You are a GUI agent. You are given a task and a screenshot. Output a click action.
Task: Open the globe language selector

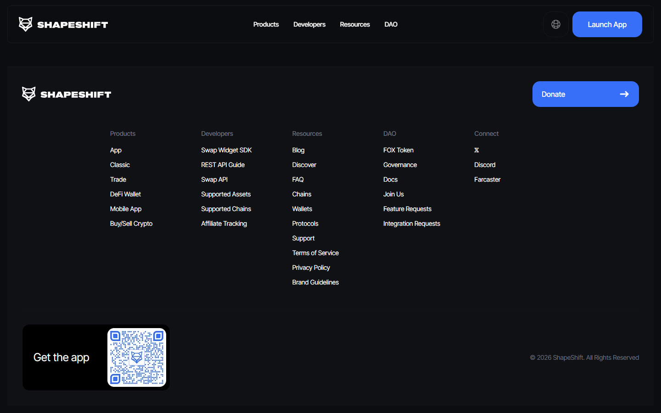(x=556, y=24)
